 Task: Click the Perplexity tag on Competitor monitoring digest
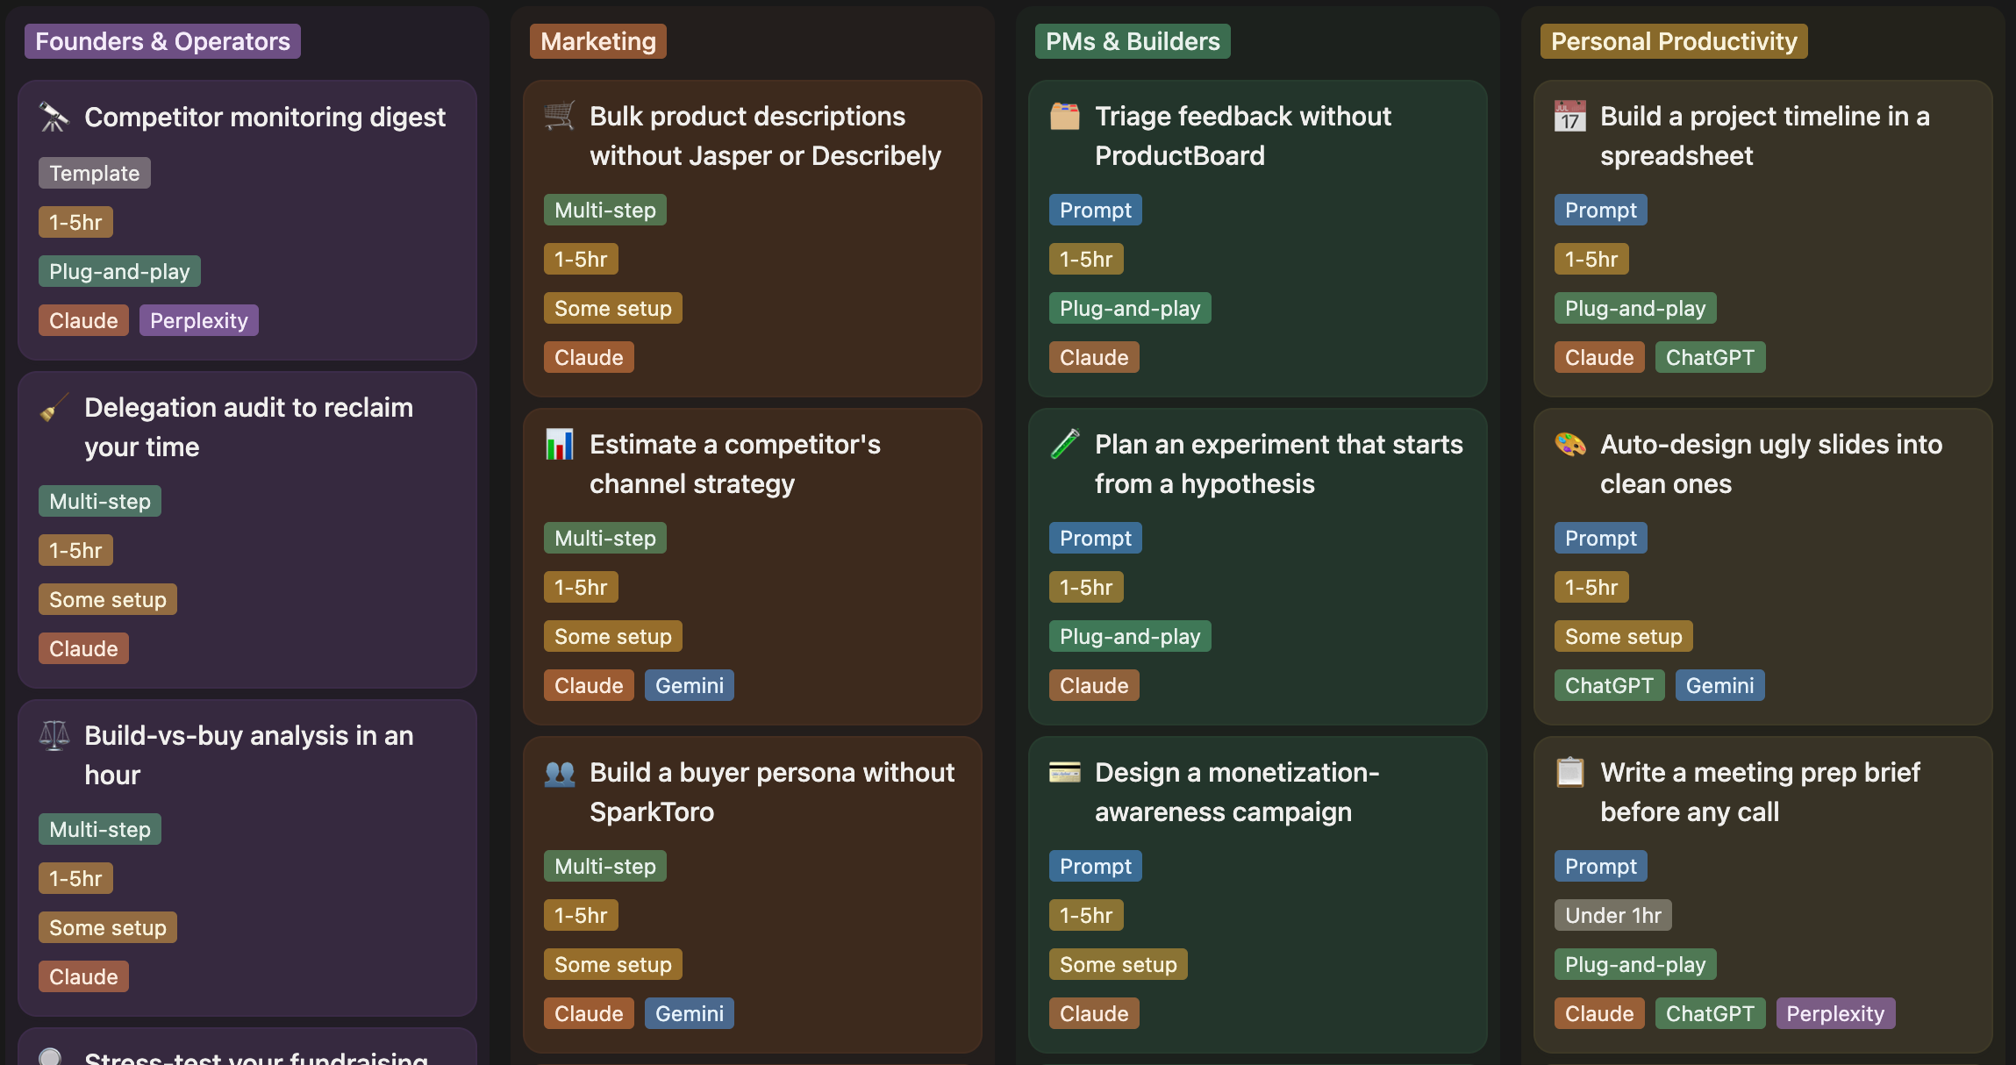tap(199, 320)
